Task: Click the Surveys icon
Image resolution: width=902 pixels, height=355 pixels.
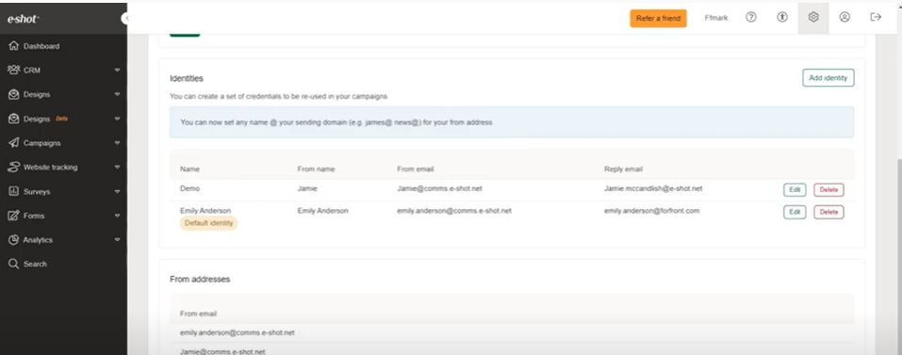Action: (14, 191)
